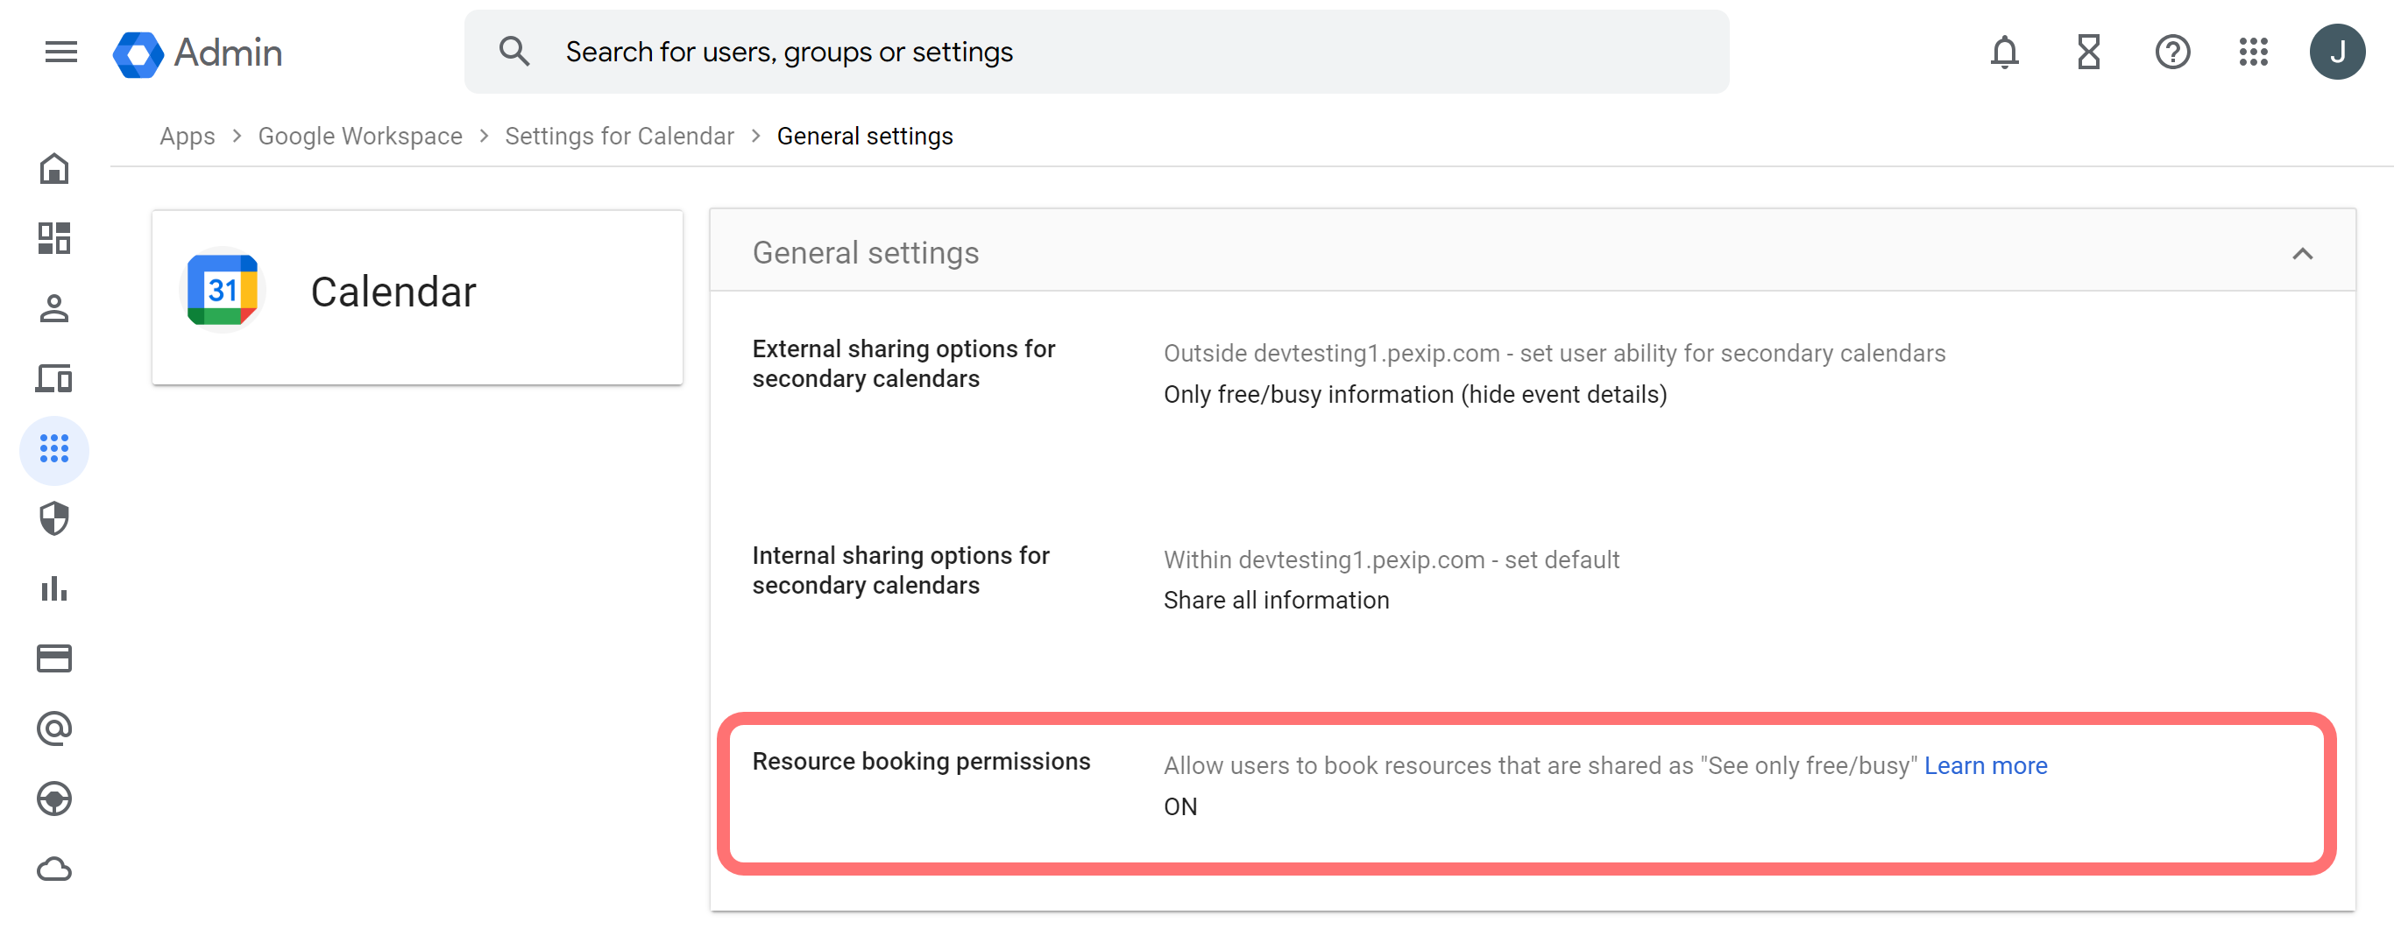Screen dimensions: 2394x950
Task: Go to Settings for Calendar breadcrumb
Action: click(619, 137)
